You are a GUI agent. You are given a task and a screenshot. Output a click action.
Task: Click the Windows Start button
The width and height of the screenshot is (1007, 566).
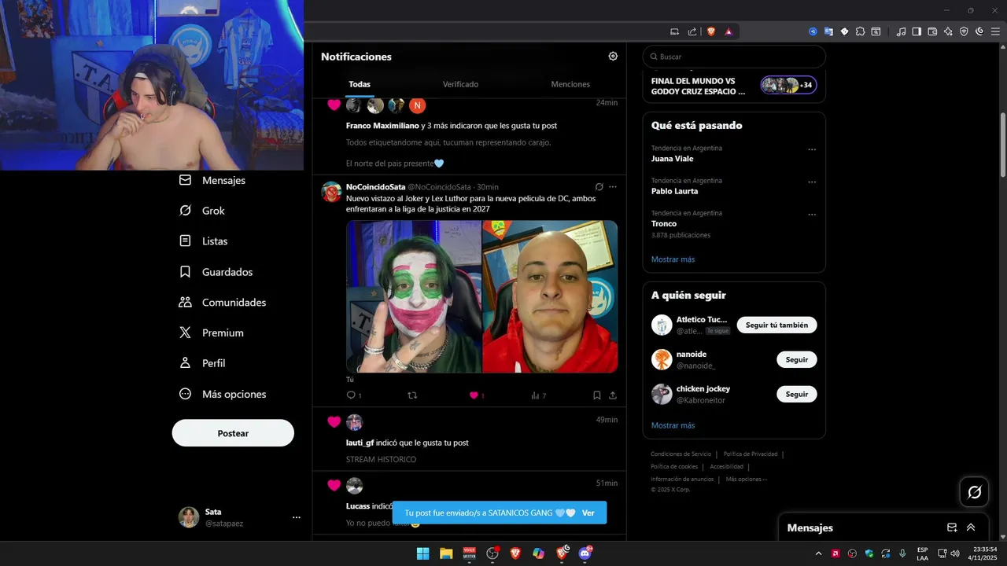click(422, 553)
